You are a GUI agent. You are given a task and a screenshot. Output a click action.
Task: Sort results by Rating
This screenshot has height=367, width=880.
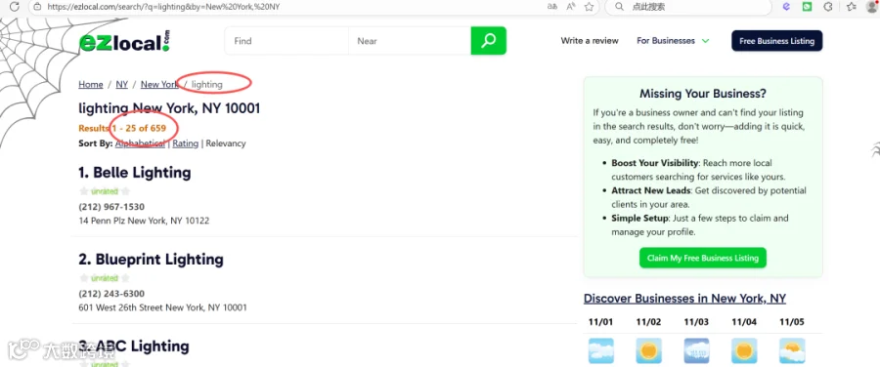click(185, 143)
